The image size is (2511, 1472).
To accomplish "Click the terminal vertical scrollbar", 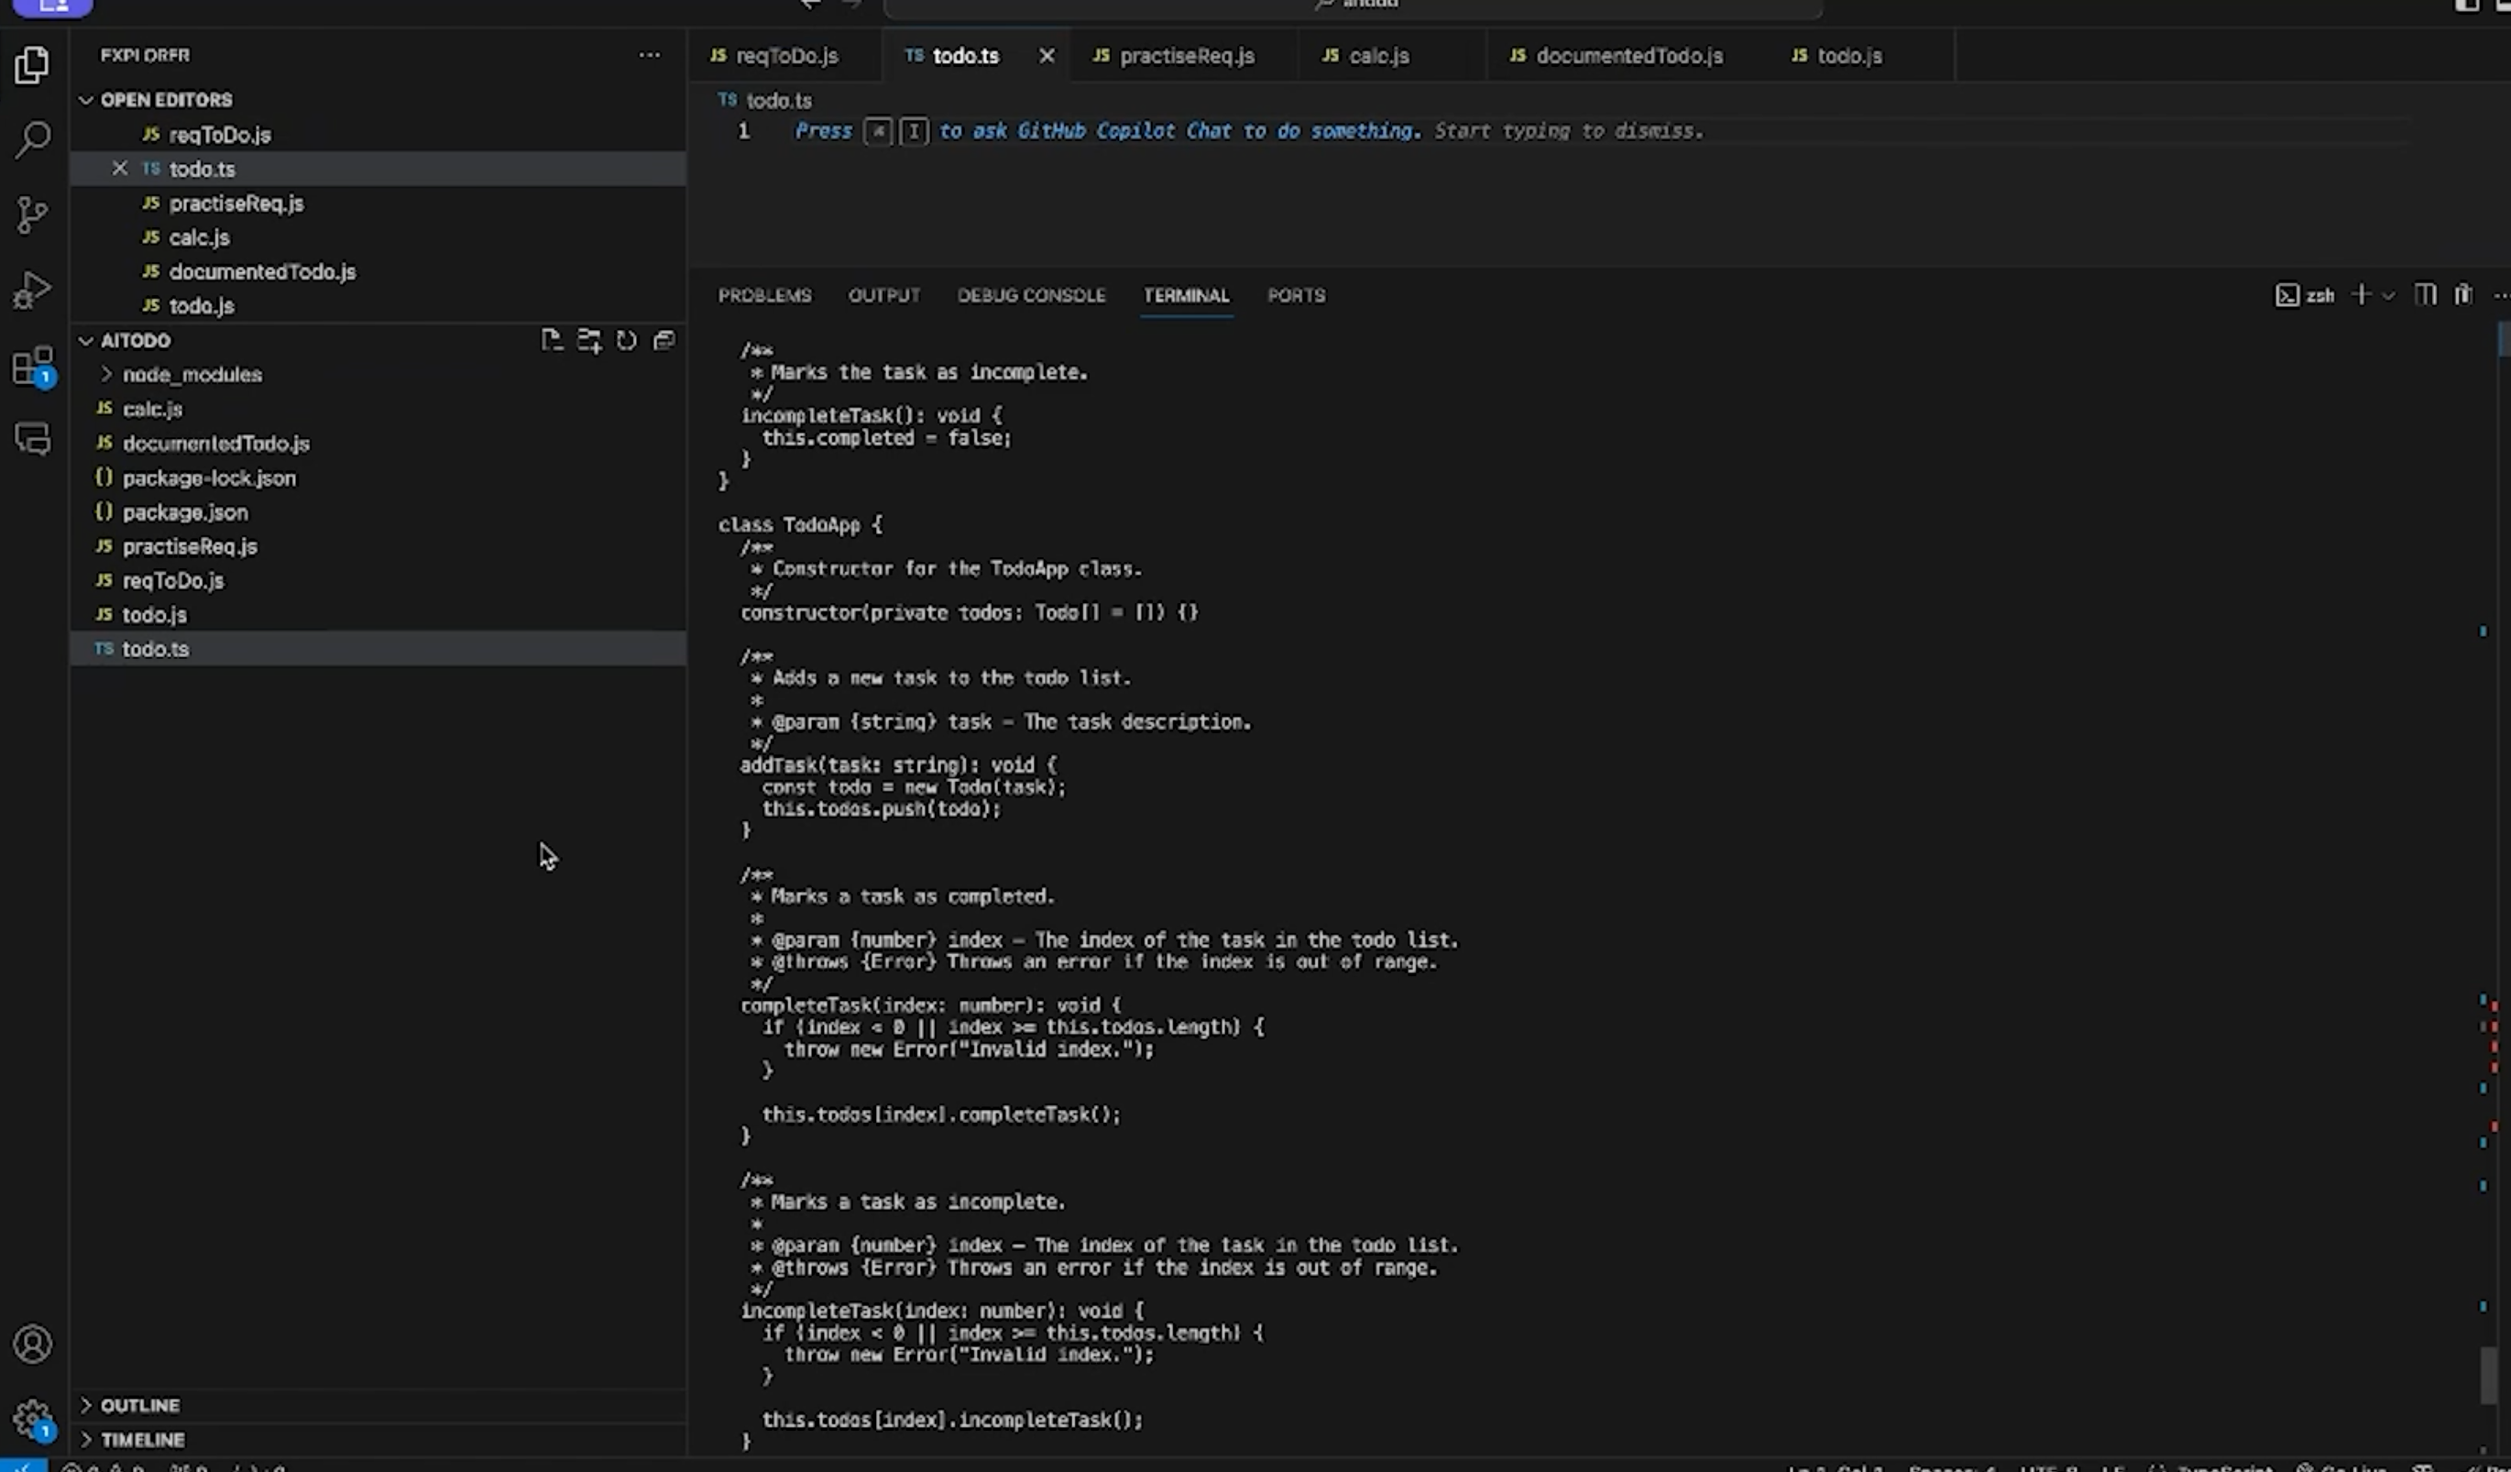I will [2488, 1376].
